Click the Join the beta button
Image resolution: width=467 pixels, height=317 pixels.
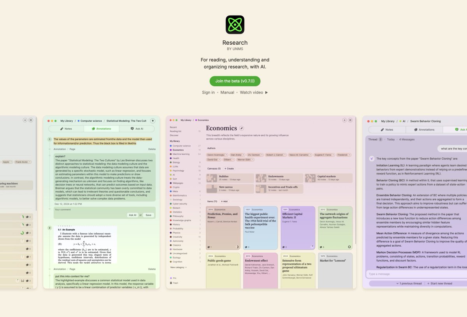(x=234, y=81)
